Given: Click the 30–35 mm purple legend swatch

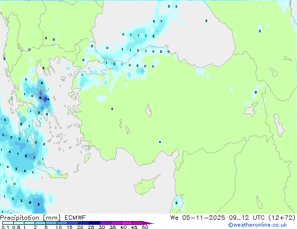Looking at the screenshot, I should [x=105, y=223].
